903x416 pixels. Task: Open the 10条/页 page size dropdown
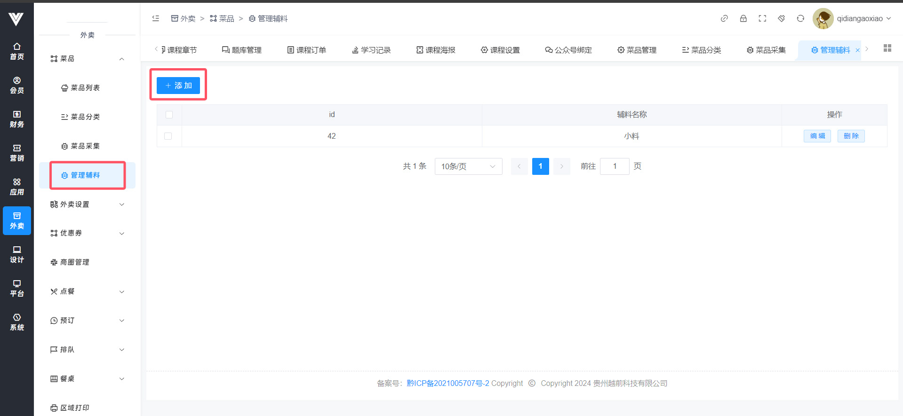point(468,166)
